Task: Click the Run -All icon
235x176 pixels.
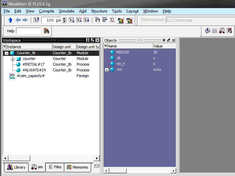Action: [86, 20]
